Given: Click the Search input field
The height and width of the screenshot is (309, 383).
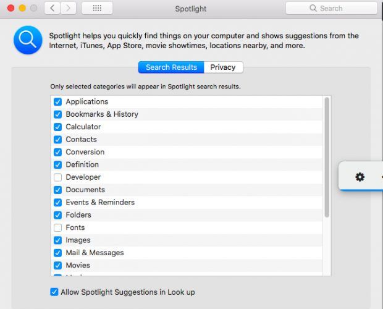Looking at the screenshot, I should (332, 8).
